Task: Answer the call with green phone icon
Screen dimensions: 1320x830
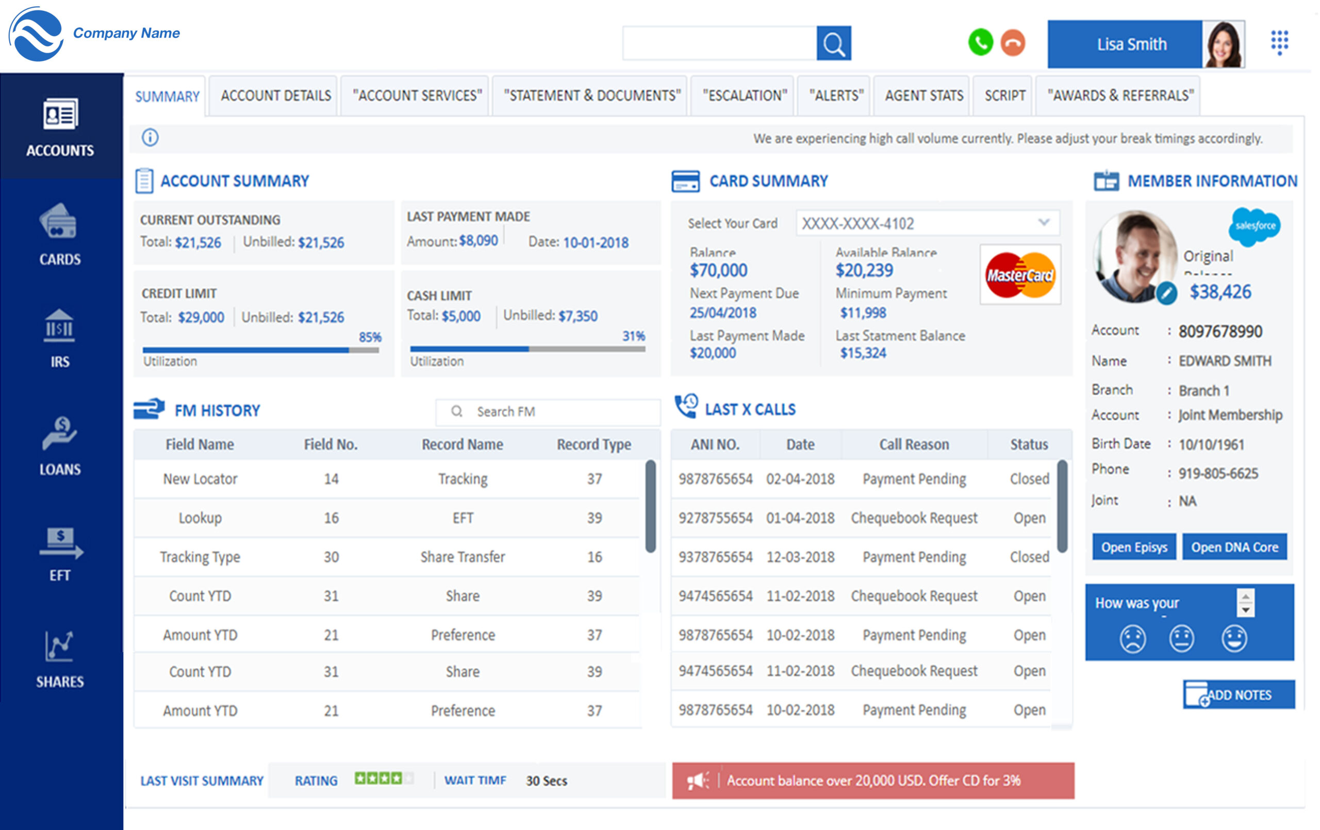Action: [x=981, y=42]
